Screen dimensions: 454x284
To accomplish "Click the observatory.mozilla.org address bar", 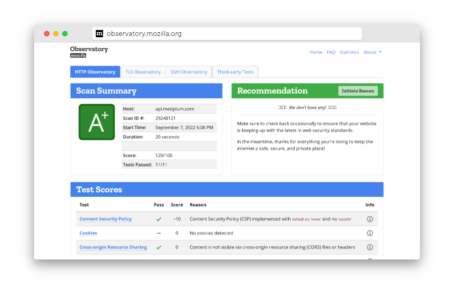I will [x=227, y=34].
